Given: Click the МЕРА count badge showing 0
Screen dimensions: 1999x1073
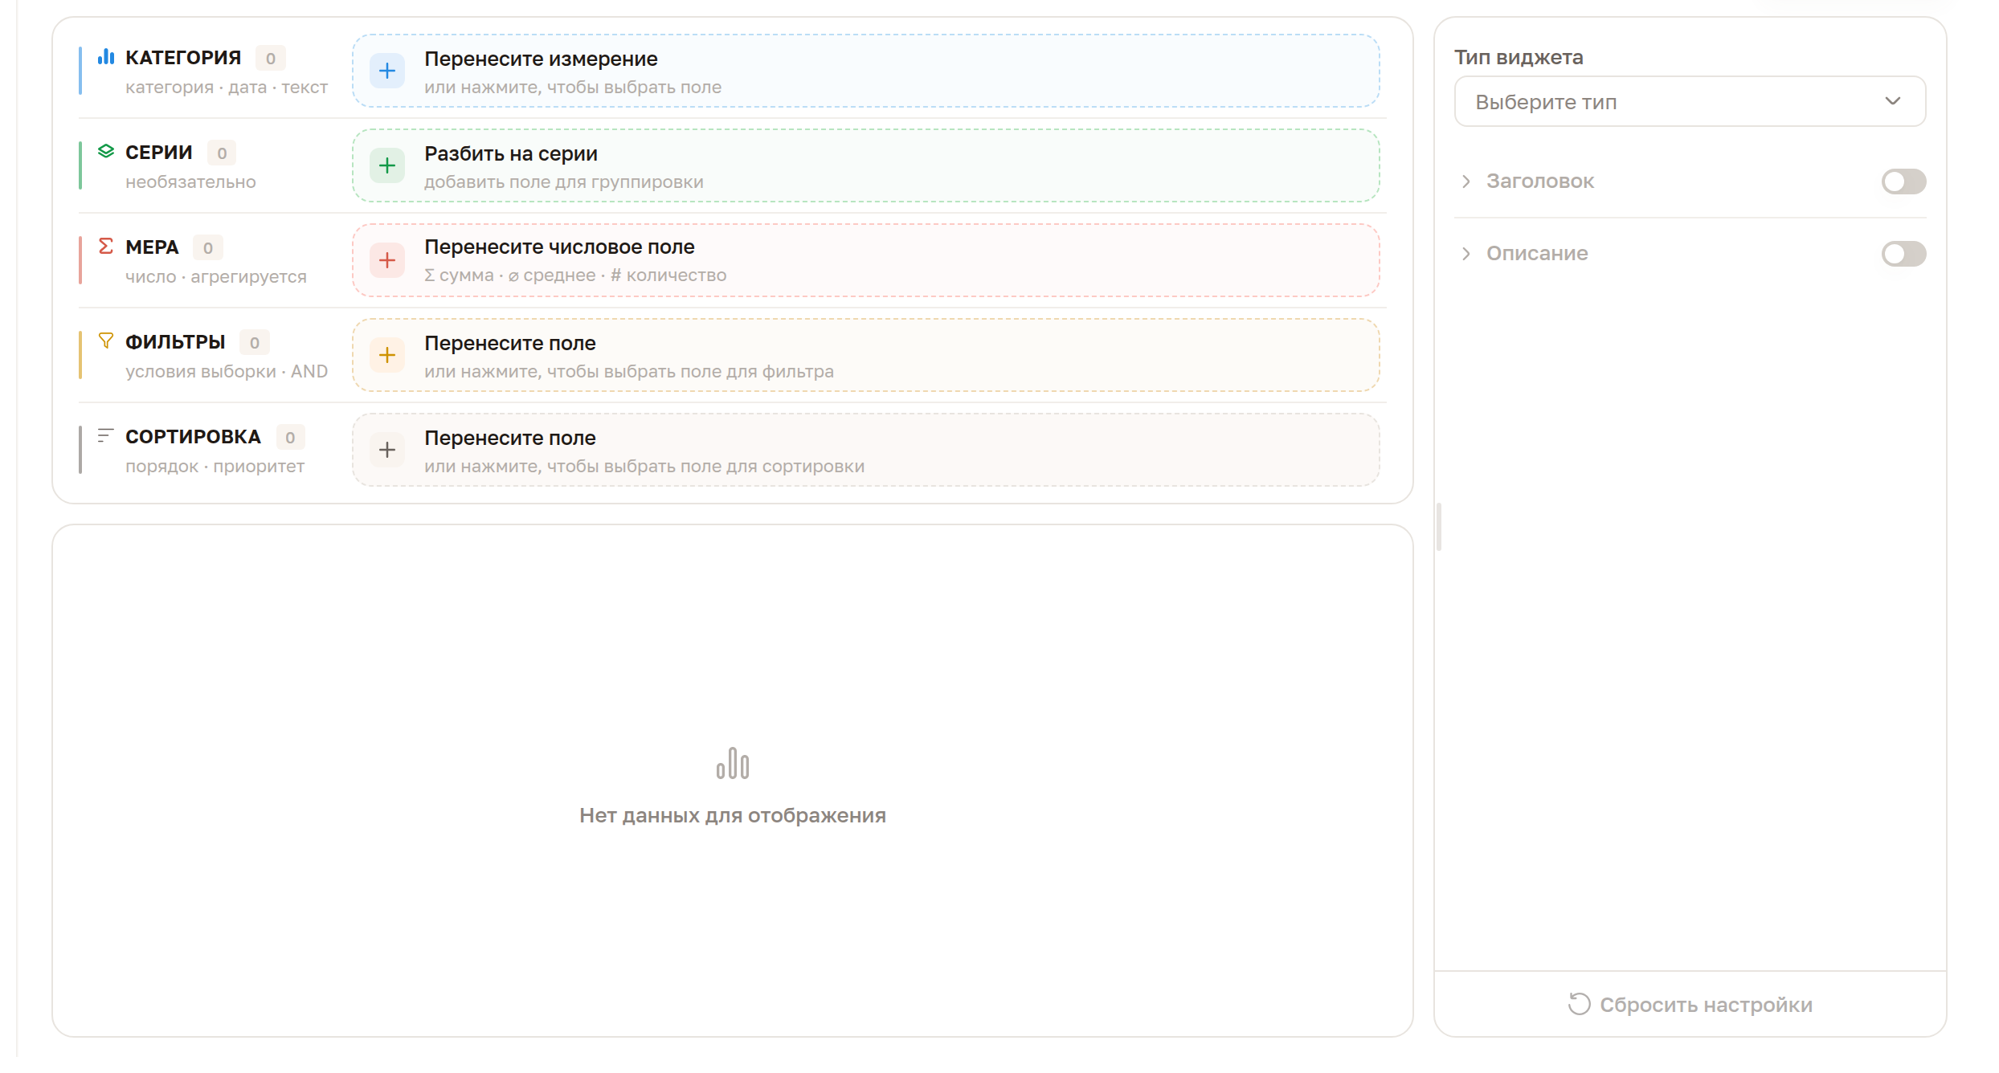Looking at the screenshot, I should click(x=208, y=247).
